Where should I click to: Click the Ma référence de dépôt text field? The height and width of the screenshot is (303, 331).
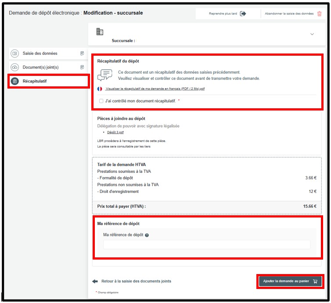pyautogui.click(x=206, y=245)
